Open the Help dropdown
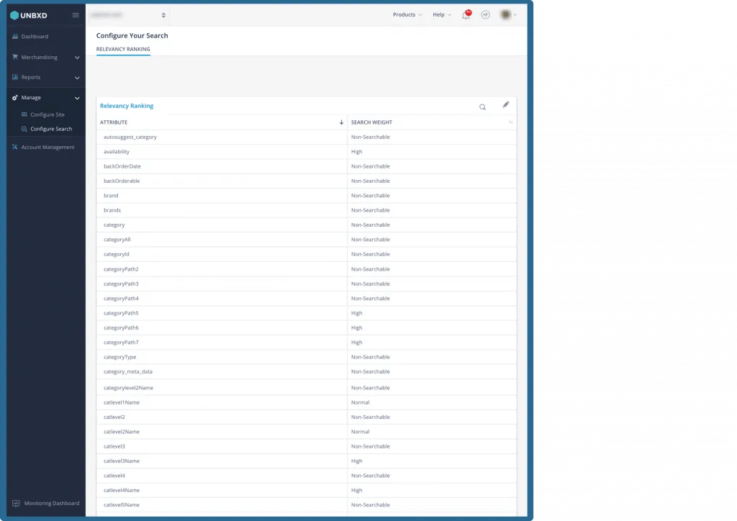The width and height of the screenshot is (737, 521). pos(441,14)
